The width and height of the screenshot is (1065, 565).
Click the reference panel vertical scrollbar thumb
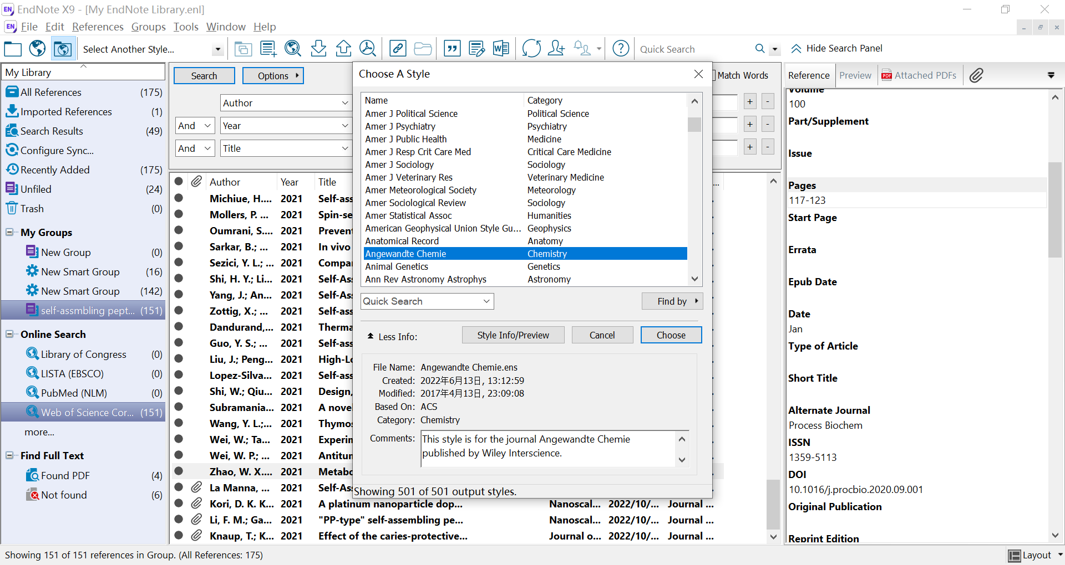tap(1054, 210)
